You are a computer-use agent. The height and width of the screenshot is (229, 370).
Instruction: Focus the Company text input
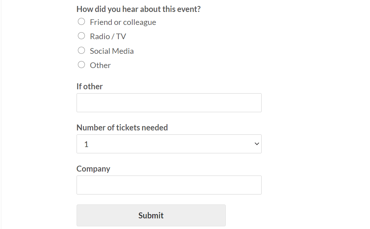click(169, 185)
